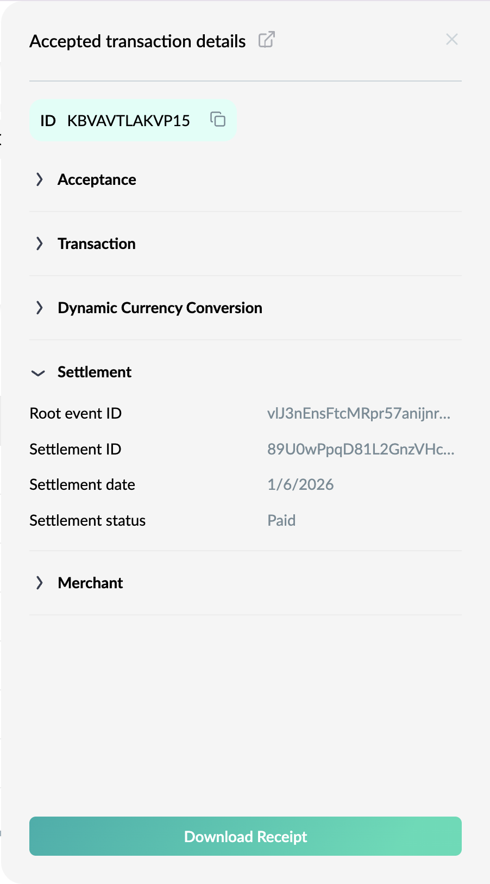This screenshot has width=490, height=884.
Task: Click the Acceptance heading text
Action: pyautogui.click(x=97, y=179)
